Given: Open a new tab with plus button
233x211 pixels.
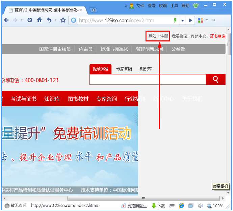Looking at the screenshot, I should pos(94,10).
